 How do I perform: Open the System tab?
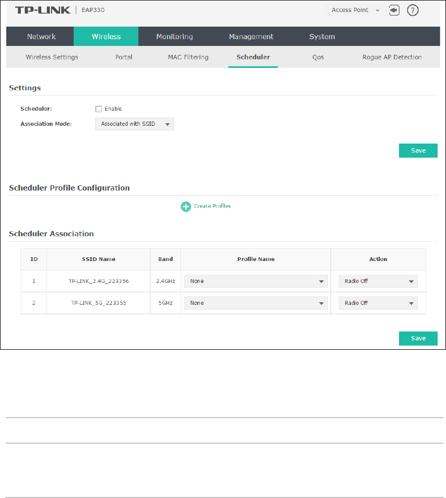(322, 37)
